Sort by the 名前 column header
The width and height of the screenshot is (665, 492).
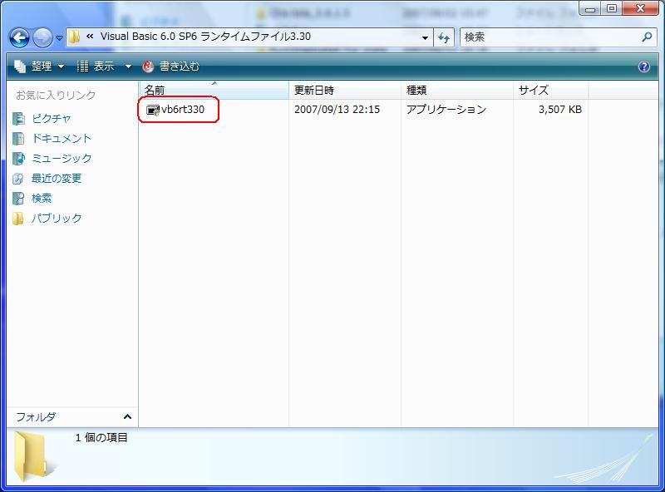[214, 90]
